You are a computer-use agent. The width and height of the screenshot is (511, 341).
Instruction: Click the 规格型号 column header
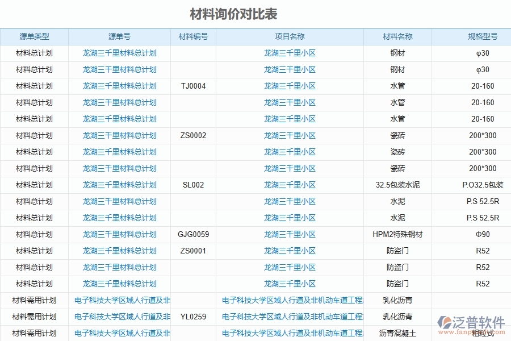coord(472,36)
